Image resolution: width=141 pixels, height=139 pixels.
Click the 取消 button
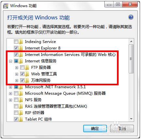[122, 128]
